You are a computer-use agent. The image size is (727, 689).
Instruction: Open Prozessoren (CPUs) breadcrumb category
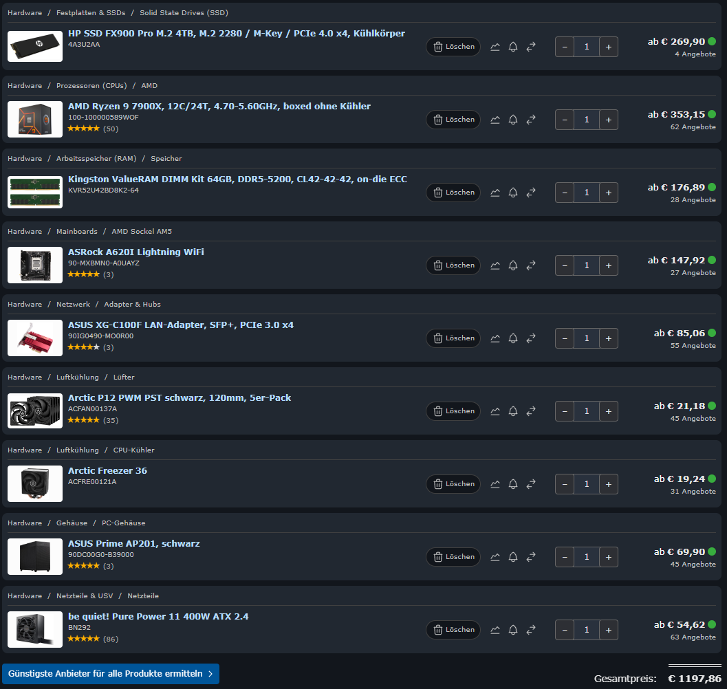[x=91, y=85]
